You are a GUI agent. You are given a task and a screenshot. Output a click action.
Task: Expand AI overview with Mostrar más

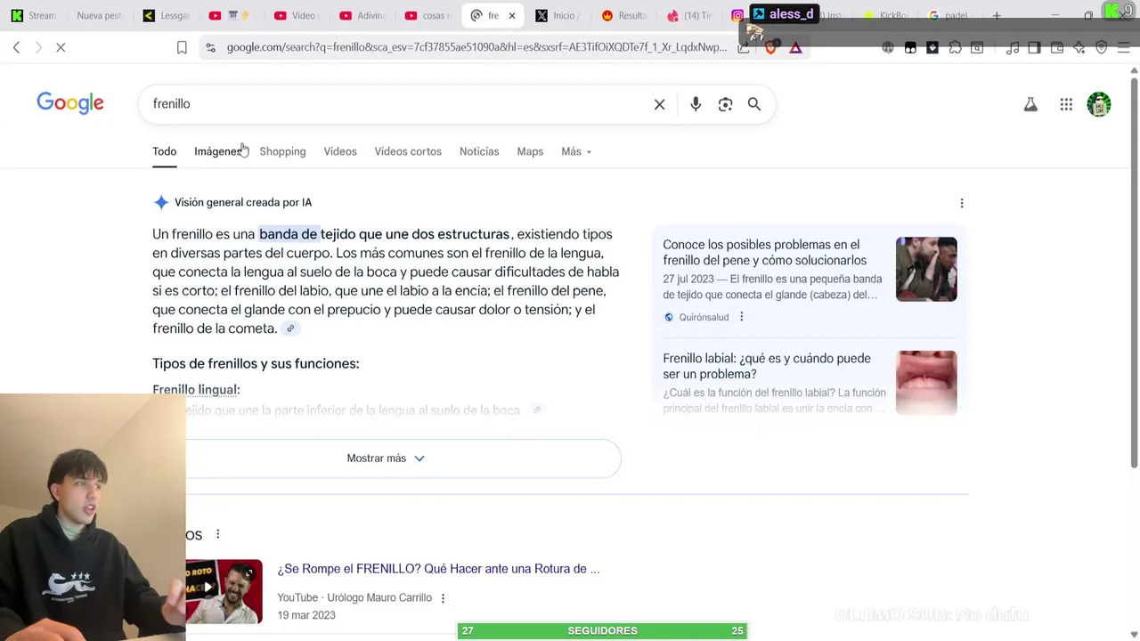point(386,458)
